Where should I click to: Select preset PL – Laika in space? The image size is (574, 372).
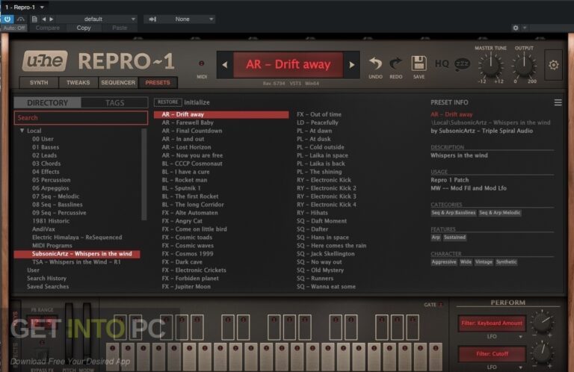tap(322, 155)
